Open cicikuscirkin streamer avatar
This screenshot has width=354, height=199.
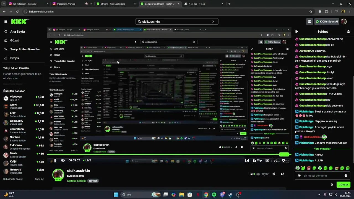click(58, 175)
